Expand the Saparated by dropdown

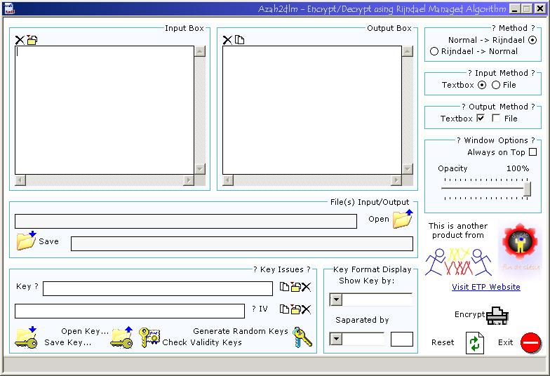click(336, 340)
